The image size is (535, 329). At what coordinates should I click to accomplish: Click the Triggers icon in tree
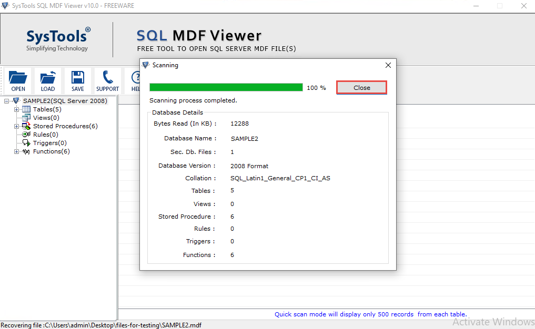tap(26, 143)
